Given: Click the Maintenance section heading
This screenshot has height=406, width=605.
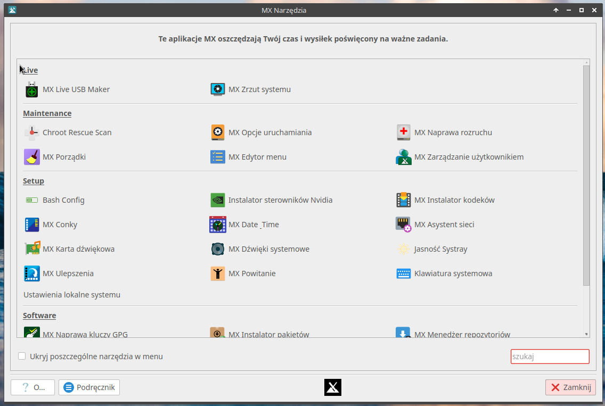Looking at the screenshot, I should [47, 113].
